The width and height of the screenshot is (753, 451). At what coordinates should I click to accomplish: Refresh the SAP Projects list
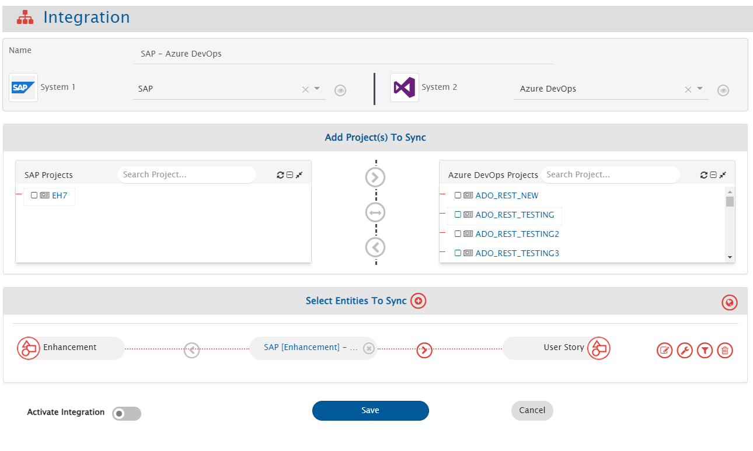coord(280,175)
